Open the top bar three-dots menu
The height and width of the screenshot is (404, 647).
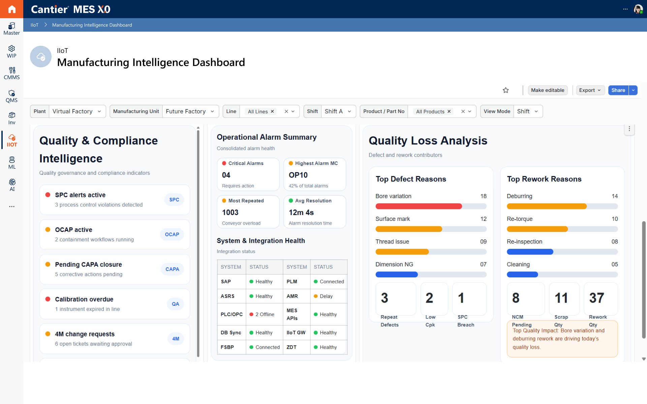point(625,9)
